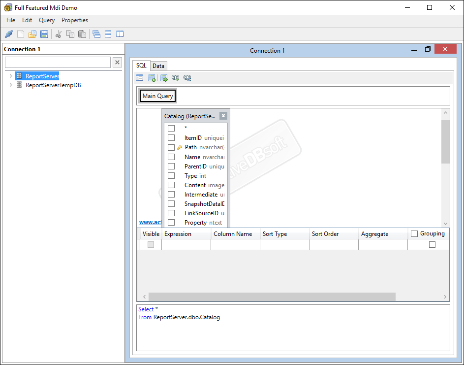Expand the ReportServerTempDB tree node

(x=11, y=85)
